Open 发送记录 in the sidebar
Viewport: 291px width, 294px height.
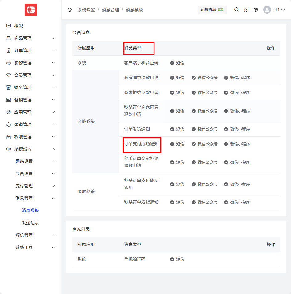pos(30,223)
